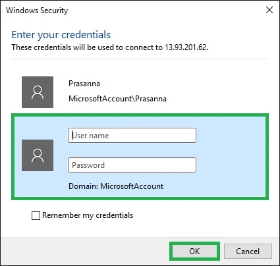This screenshot has height=266, width=280.
Task: Dismiss the dialog with the Cancel button
Action: 248,251
